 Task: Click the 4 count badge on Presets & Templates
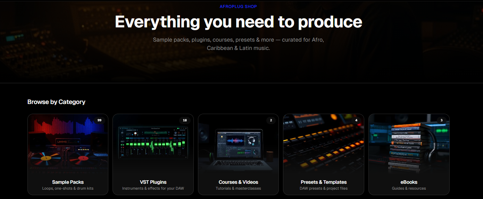pos(356,120)
